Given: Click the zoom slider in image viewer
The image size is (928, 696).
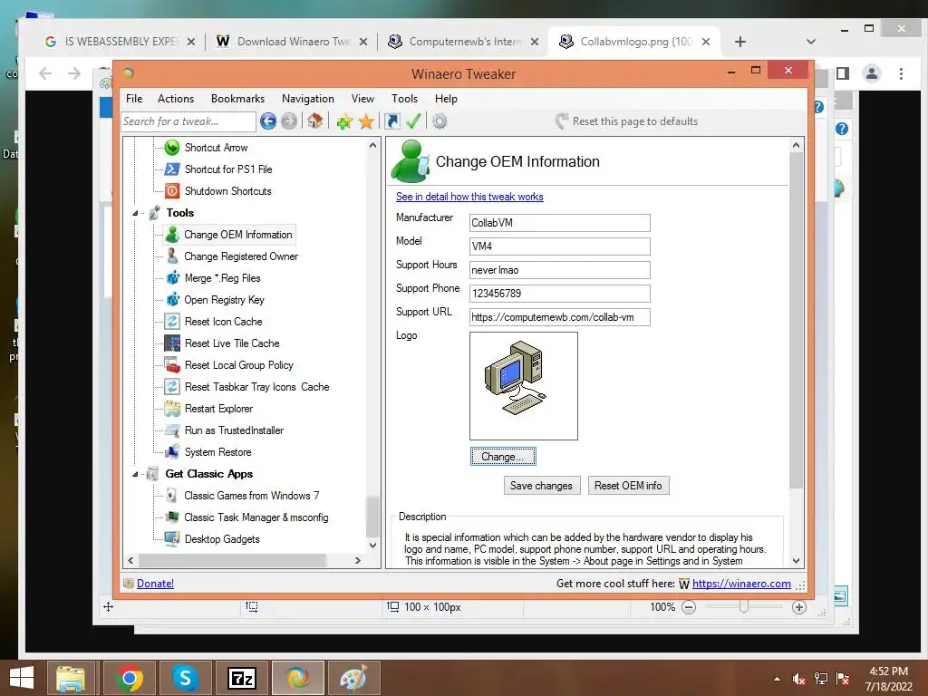Looking at the screenshot, I should point(744,606).
